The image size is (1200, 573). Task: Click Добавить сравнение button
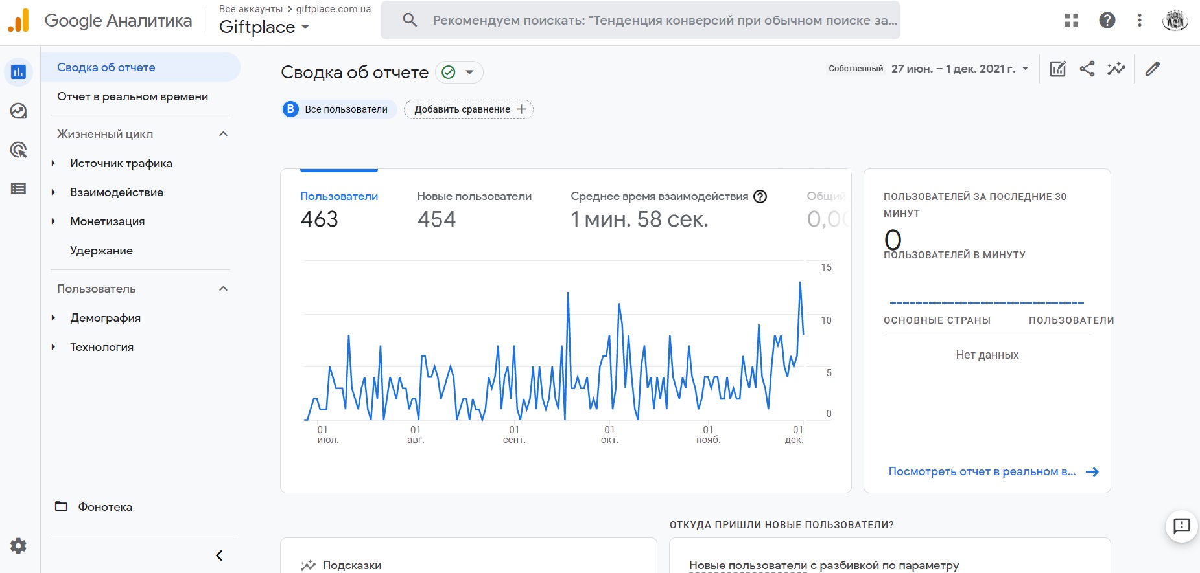469,109
